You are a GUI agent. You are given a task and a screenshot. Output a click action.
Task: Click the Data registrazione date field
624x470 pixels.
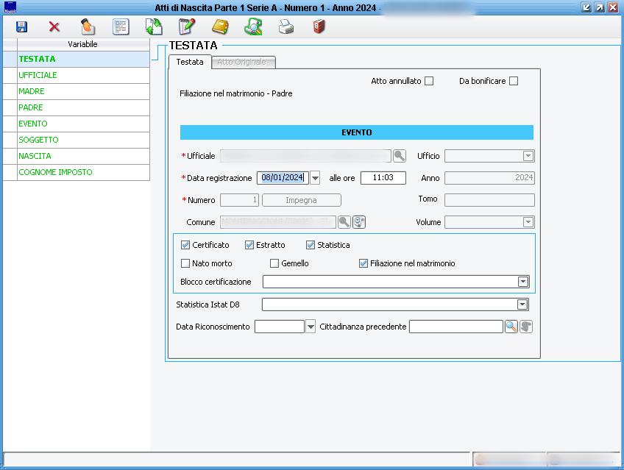coord(283,178)
